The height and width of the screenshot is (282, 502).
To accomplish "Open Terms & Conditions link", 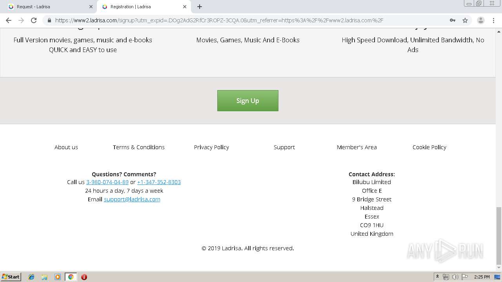I will [139, 147].
